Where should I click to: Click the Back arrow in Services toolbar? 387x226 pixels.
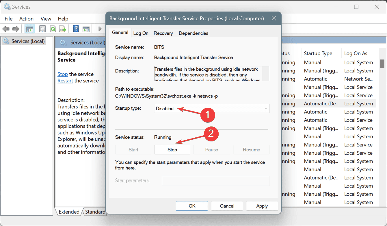(x=6, y=29)
